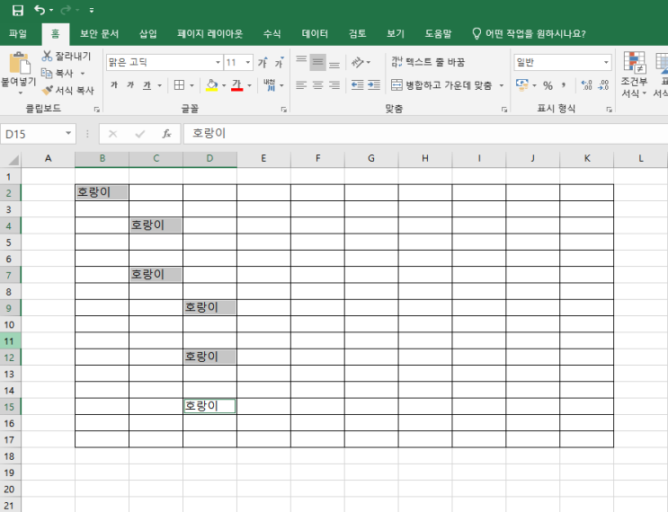
Task: Align text left
Action: click(x=301, y=85)
